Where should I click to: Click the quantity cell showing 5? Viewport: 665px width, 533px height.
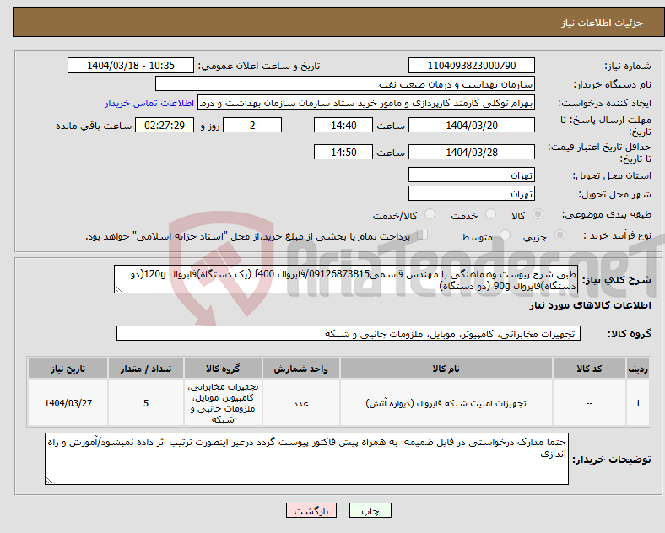(146, 403)
